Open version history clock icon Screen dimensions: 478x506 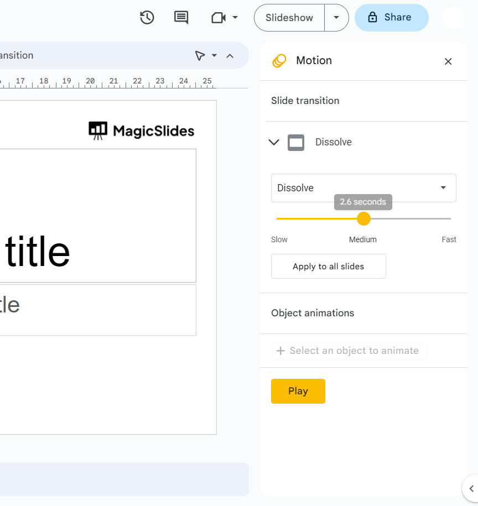pyautogui.click(x=147, y=18)
